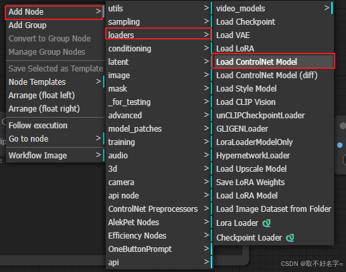346x272 pixels.
Task: Expand the conditioning category
Action: (x=159, y=49)
